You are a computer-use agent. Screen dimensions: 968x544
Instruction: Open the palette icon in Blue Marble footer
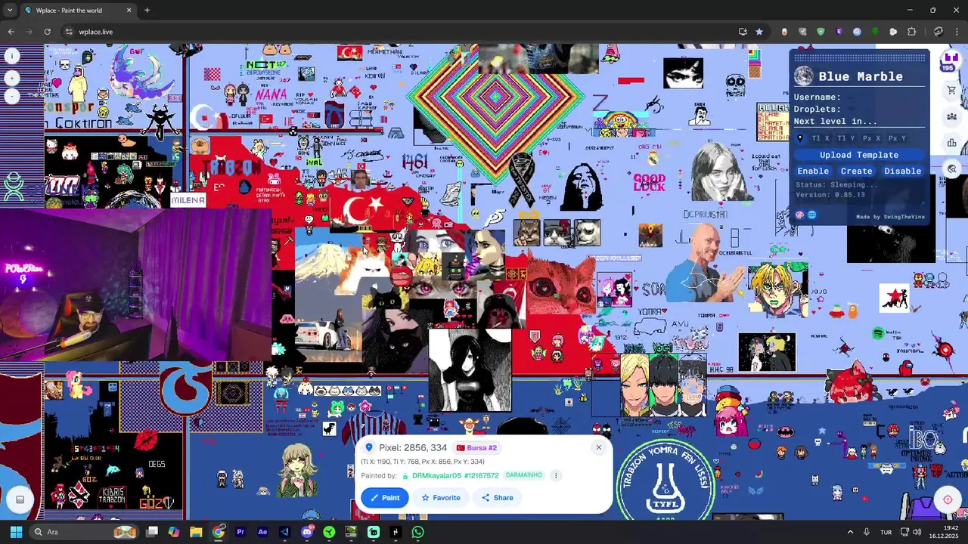point(800,215)
